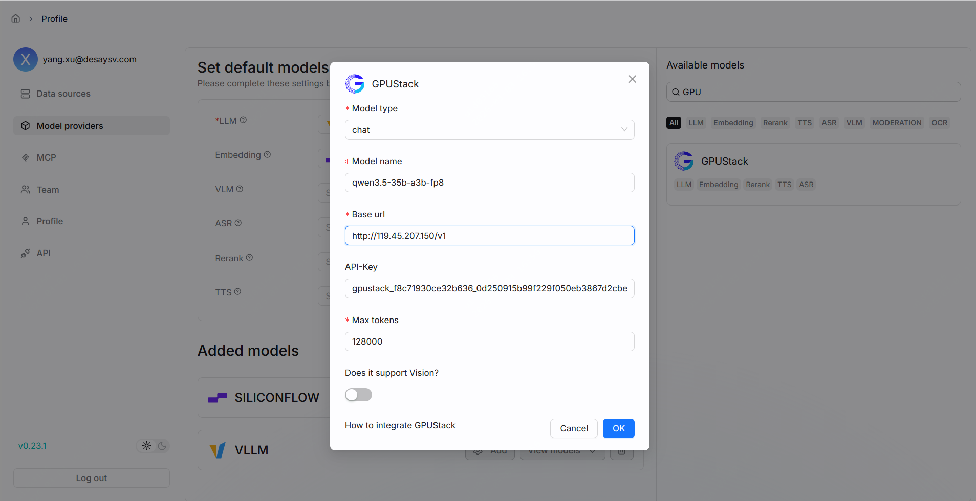Switch to dark theme moon icon

click(x=162, y=446)
